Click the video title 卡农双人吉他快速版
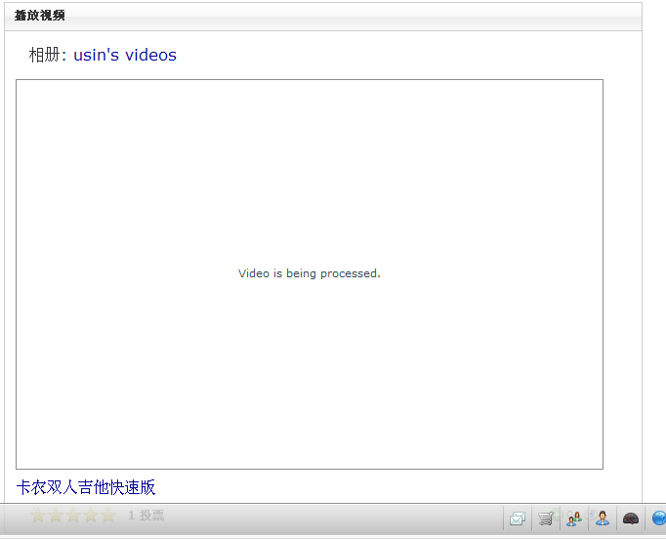The width and height of the screenshot is (666, 539). point(86,487)
